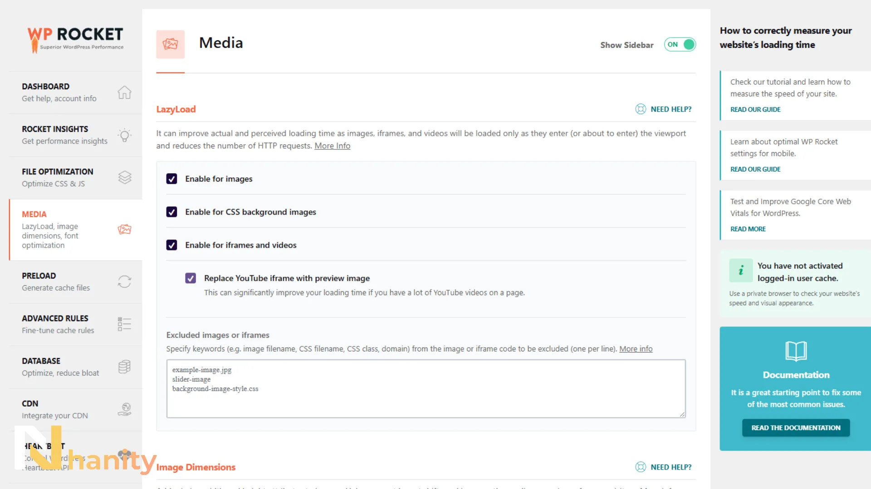Image resolution: width=871 pixels, height=489 pixels.
Task: Select the Database stack icon
Action: (124, 367)
